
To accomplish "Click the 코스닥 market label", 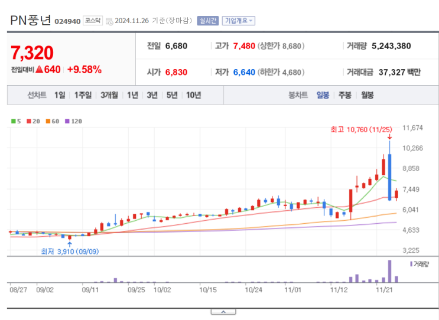I will click(x=93, y=21).
